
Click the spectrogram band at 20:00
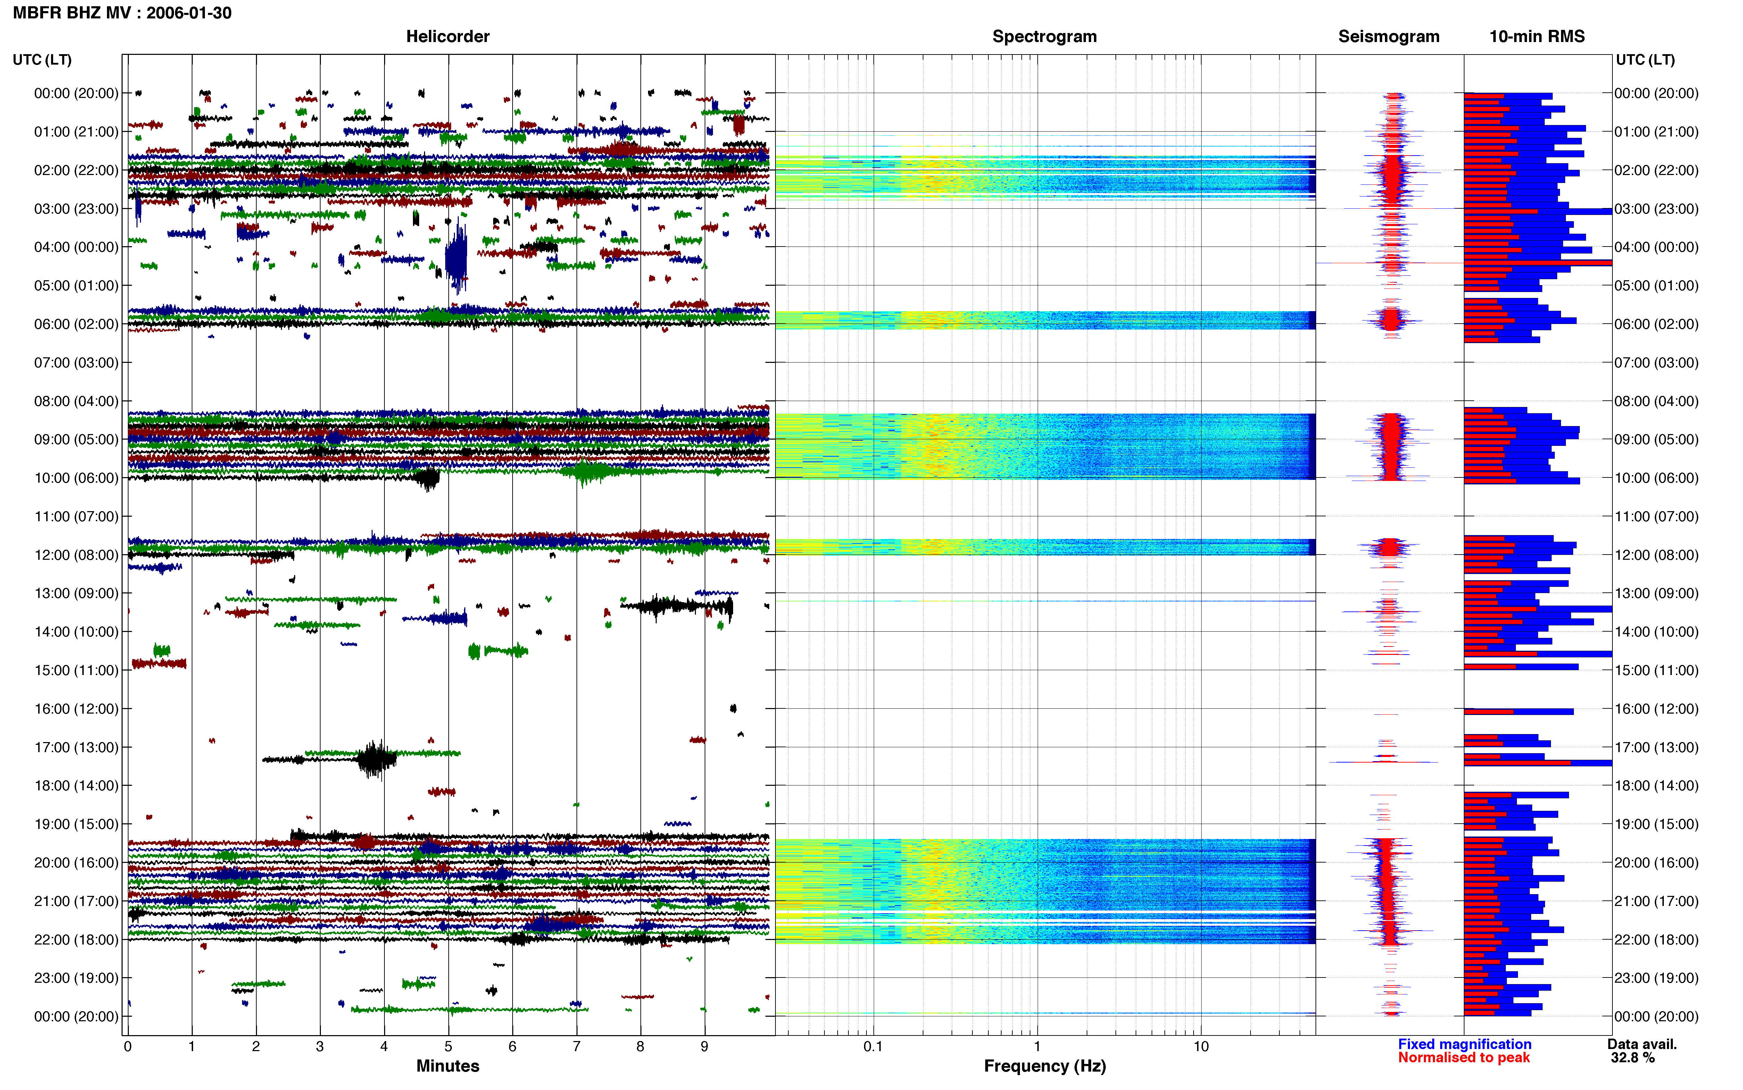[1045, 891]
